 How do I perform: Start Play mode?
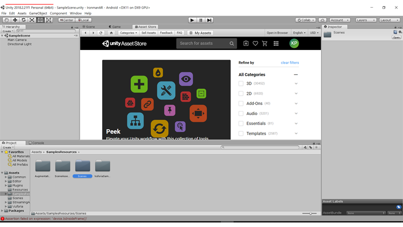tap(192, 20)
